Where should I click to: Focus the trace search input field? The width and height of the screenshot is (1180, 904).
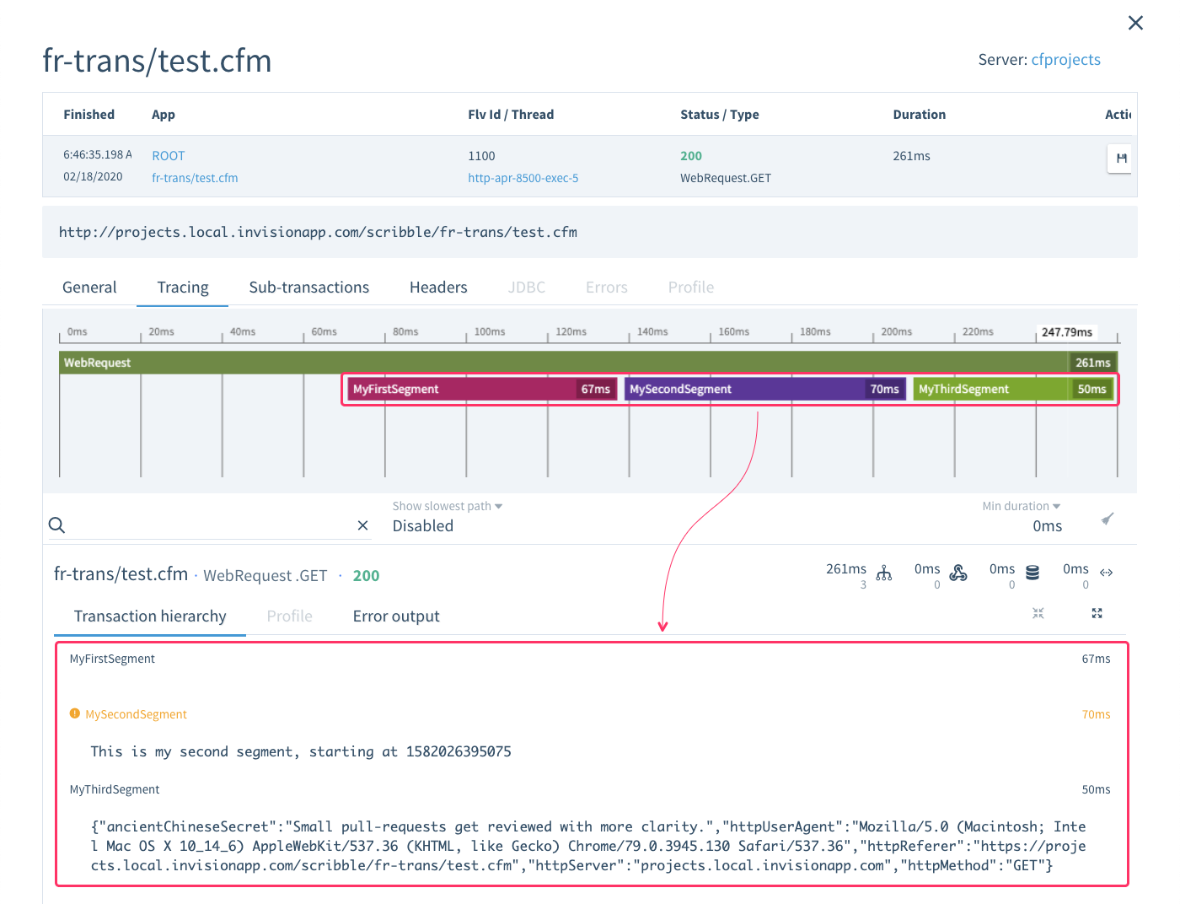(211, 525)
